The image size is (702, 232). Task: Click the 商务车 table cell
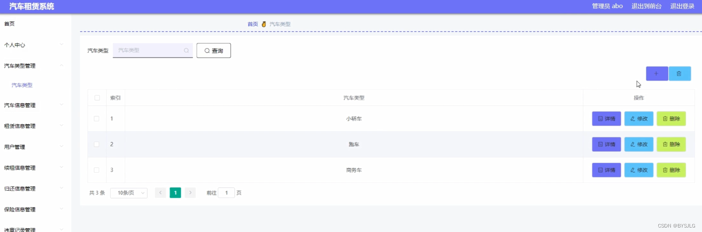(354, 170)
